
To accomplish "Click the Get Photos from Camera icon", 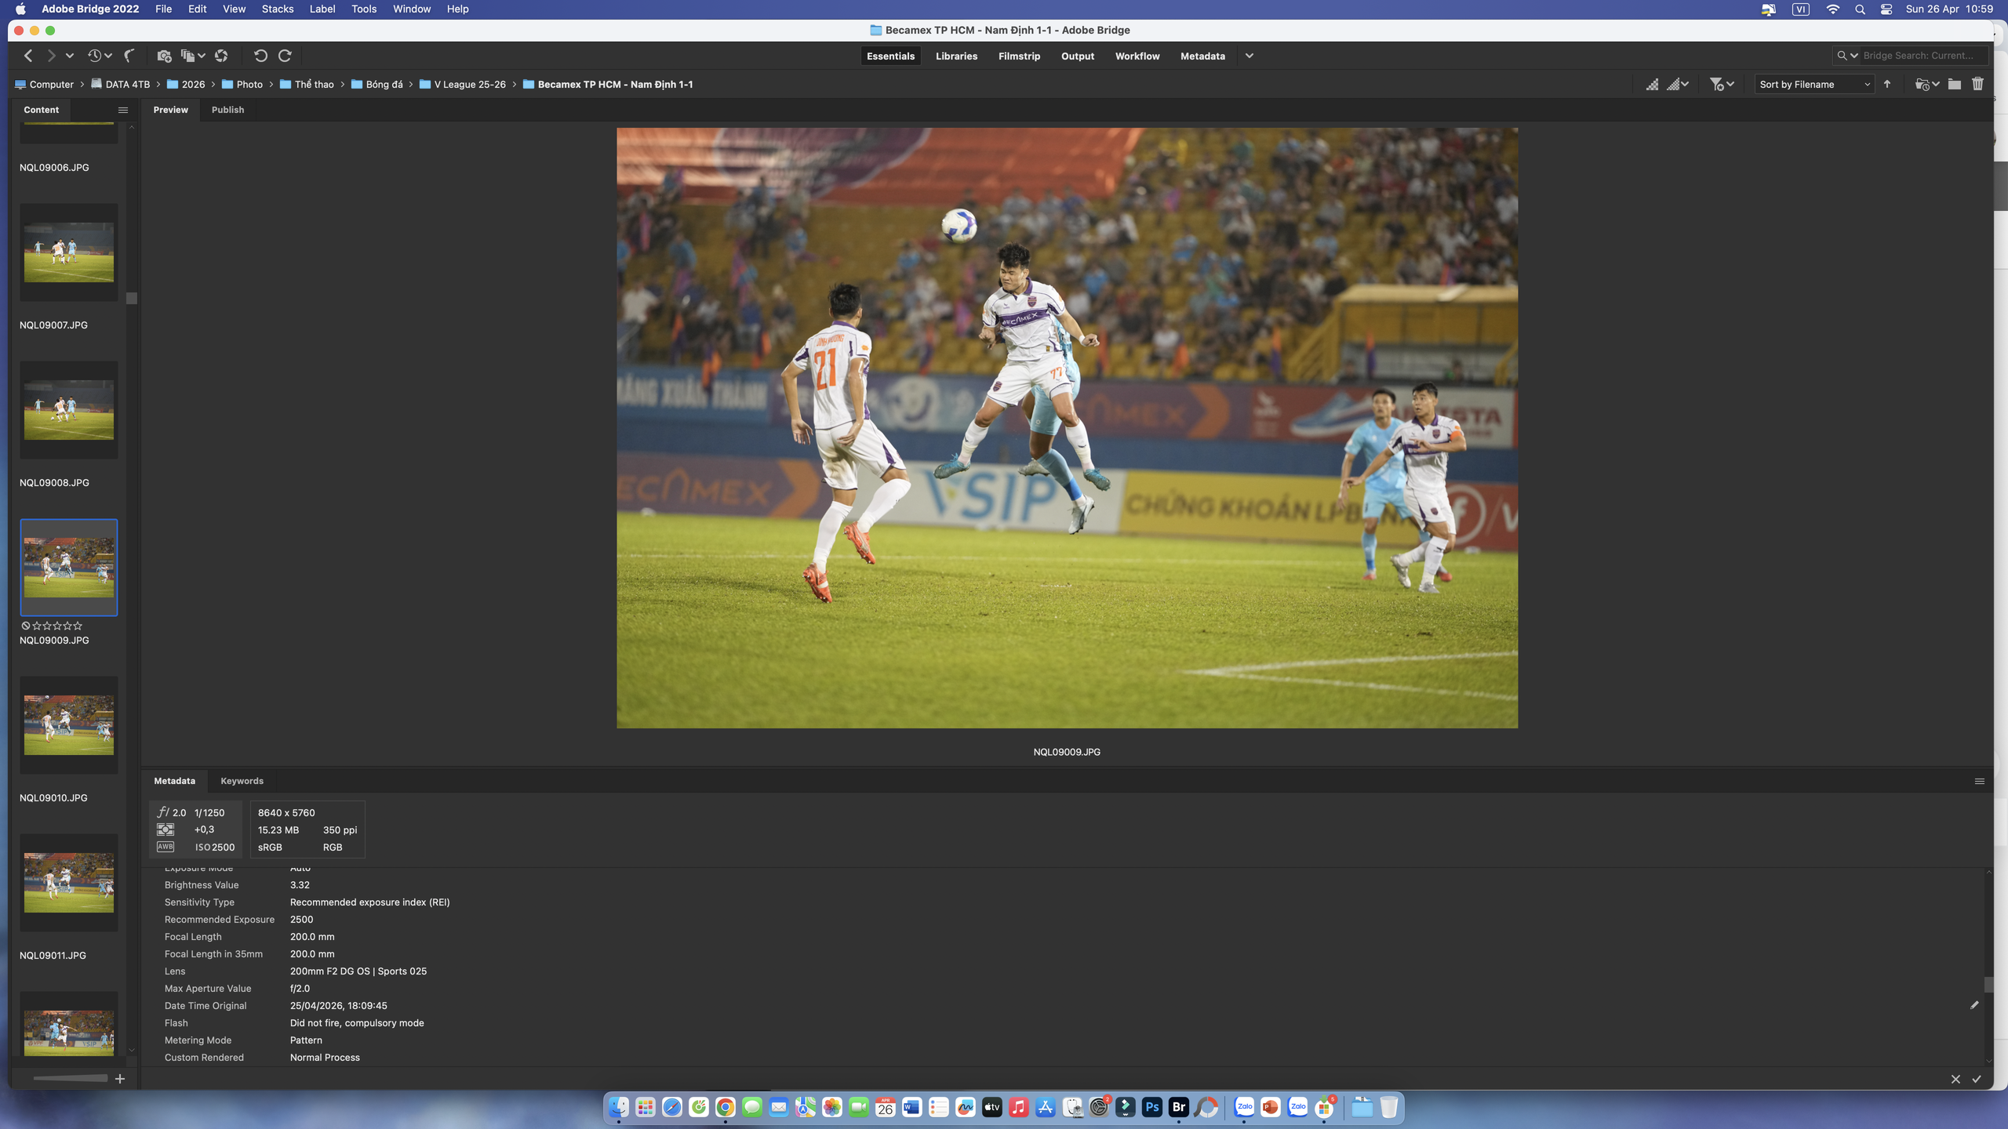I will 163,56.
